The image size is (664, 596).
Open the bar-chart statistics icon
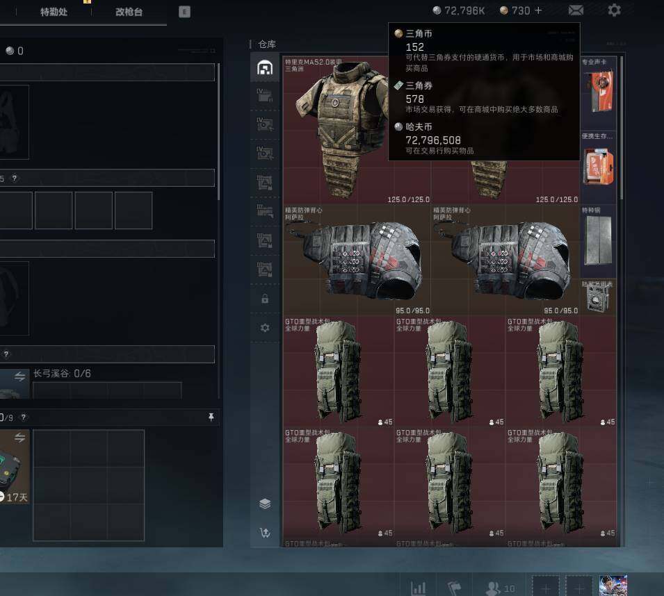(419, 588)
